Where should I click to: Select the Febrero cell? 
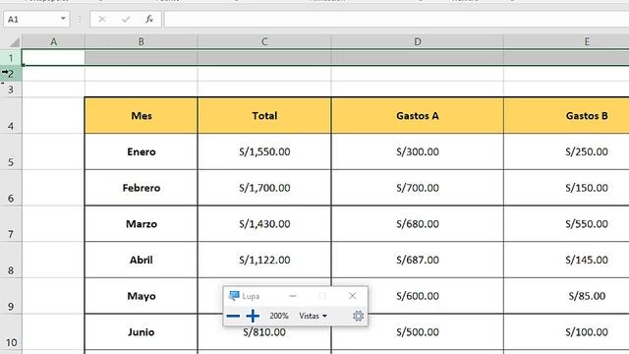coord(142,188)
